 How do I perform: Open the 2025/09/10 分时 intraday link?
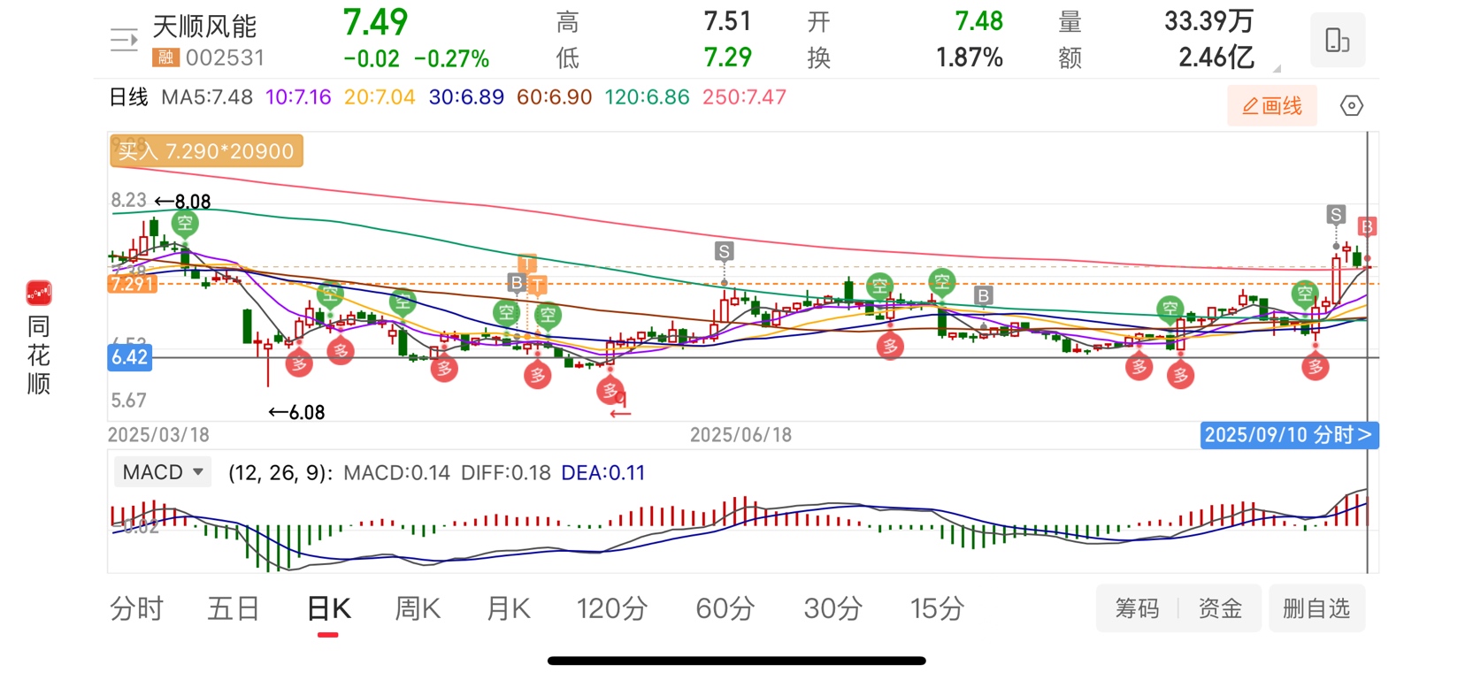click(1288, 435)
